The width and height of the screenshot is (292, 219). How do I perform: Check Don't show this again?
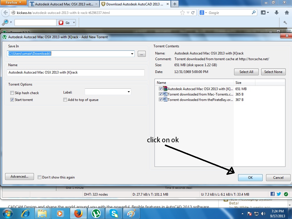point(39,177)
